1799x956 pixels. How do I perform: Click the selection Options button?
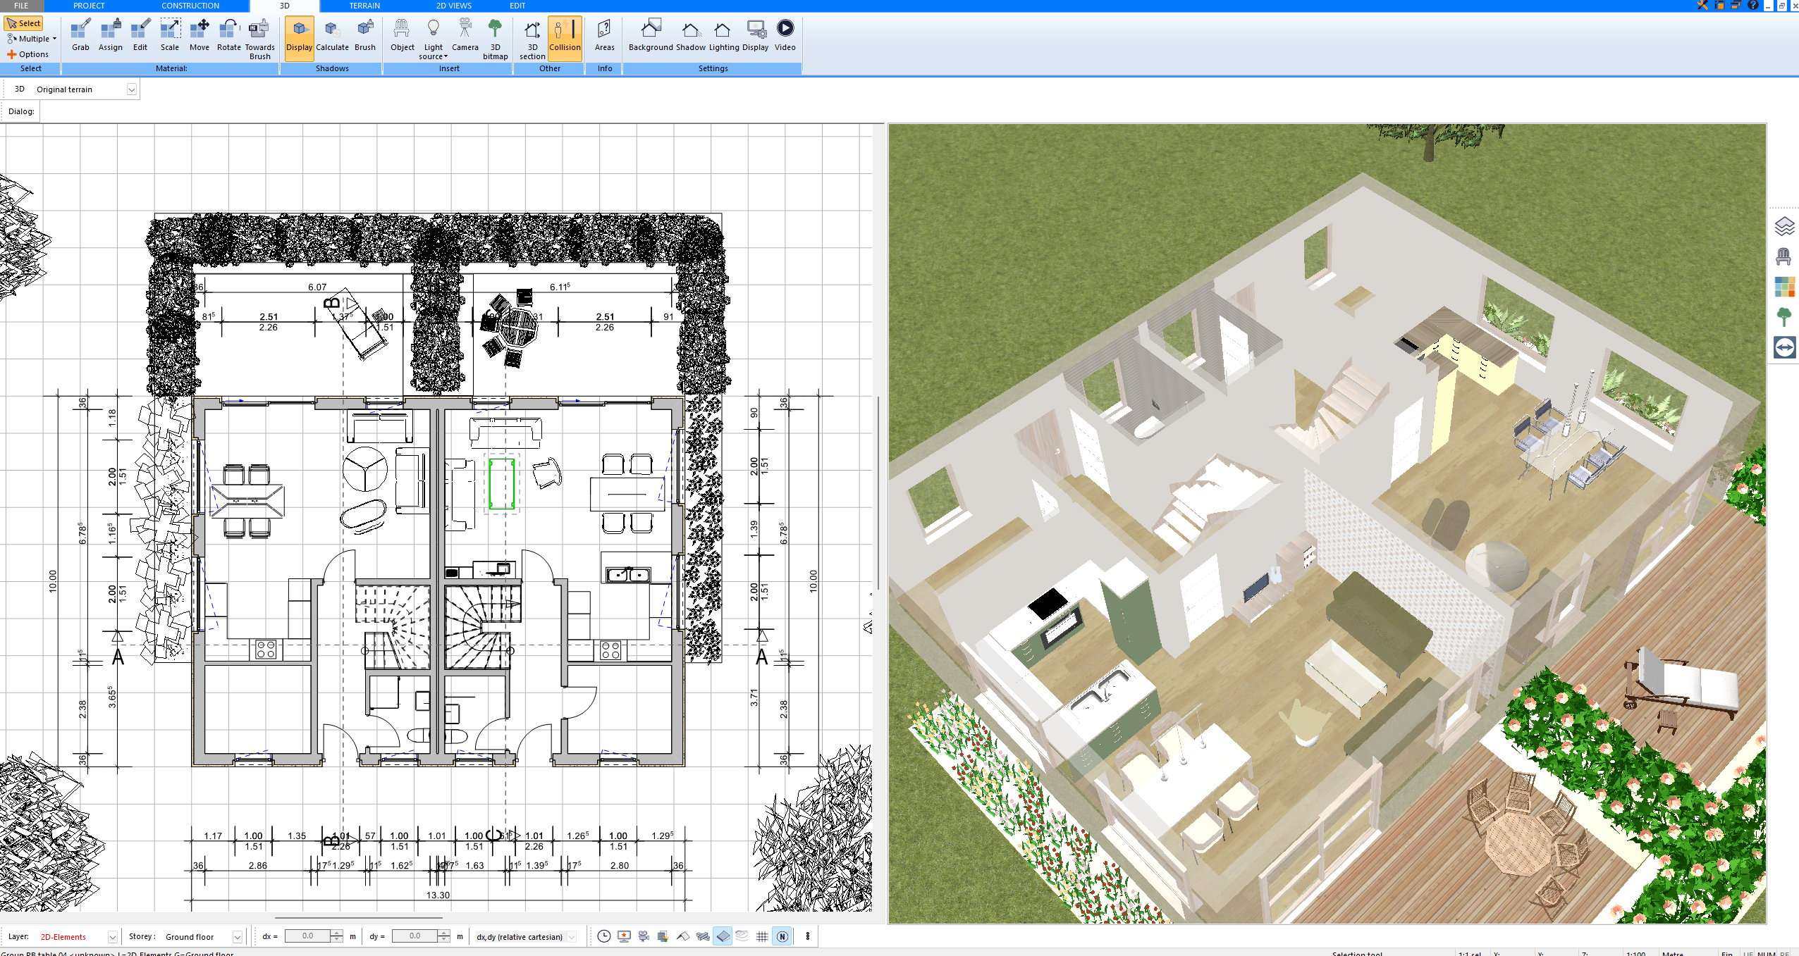28,54
